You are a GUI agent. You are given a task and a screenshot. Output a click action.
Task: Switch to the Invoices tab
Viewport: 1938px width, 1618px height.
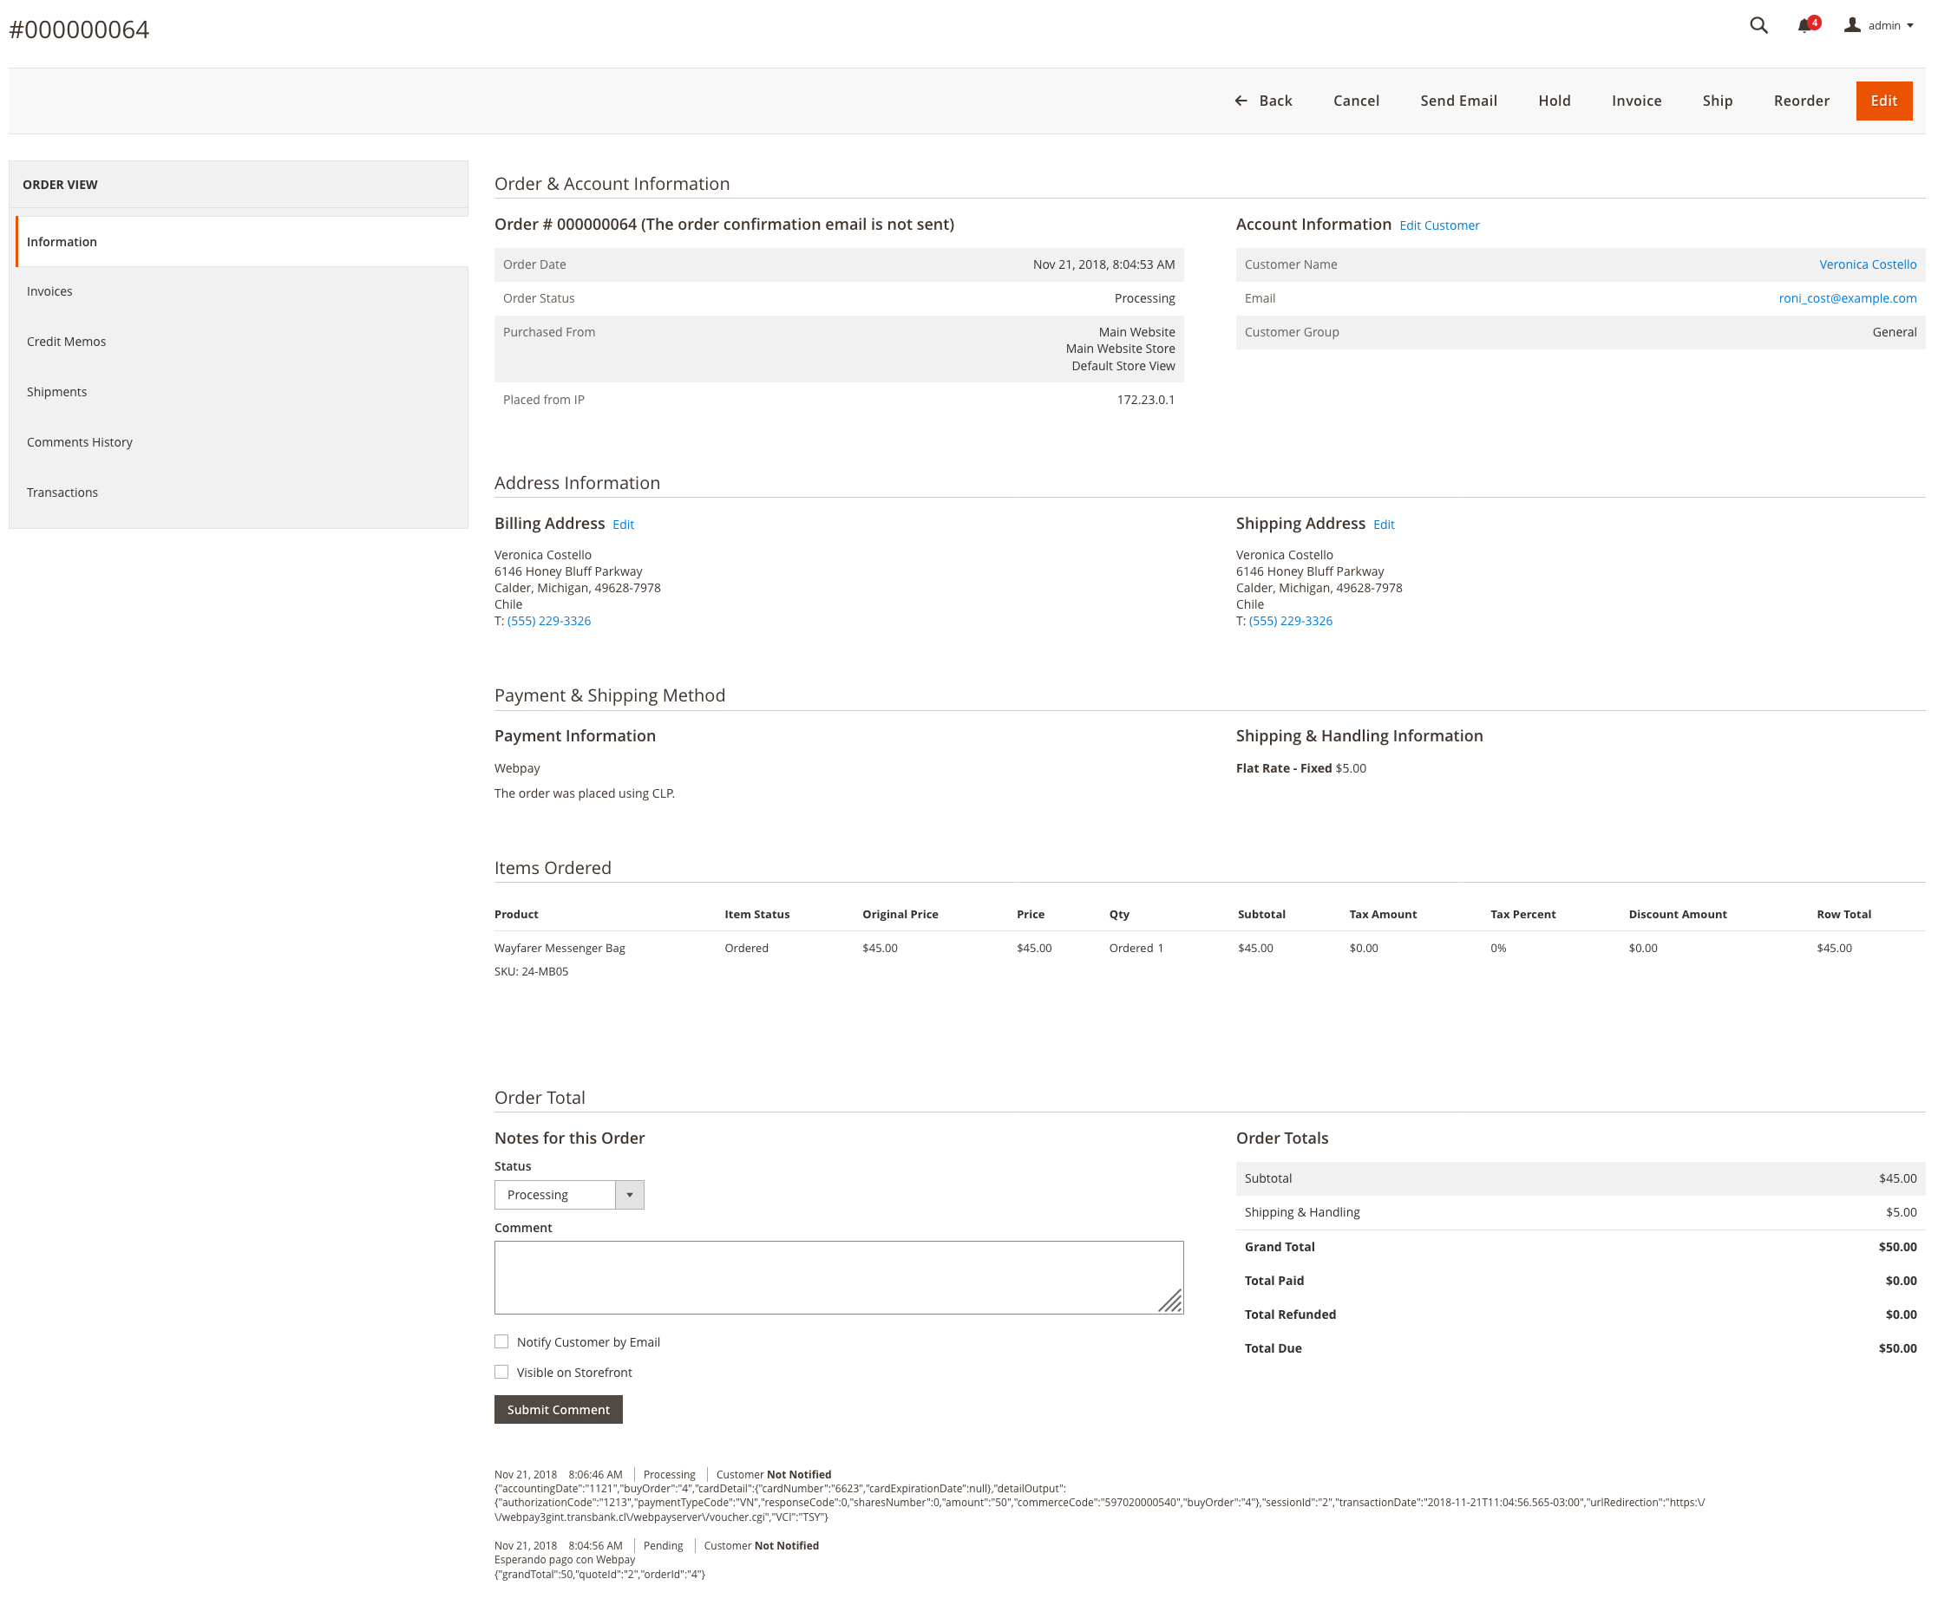[x=49, y=291]
